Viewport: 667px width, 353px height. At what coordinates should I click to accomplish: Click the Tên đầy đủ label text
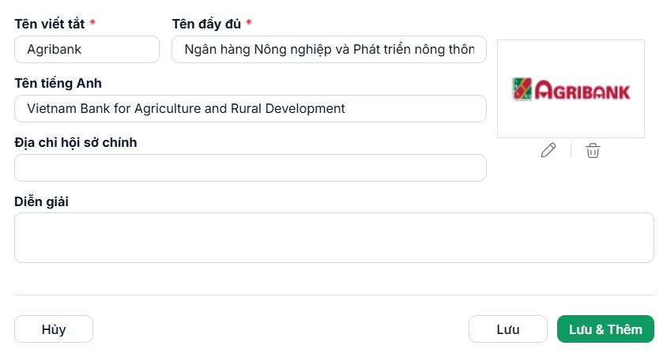tap(206, 24)
